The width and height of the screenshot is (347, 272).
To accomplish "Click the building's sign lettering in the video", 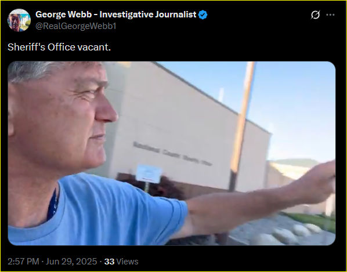I will pyautogui.click(x=172, y=154).
